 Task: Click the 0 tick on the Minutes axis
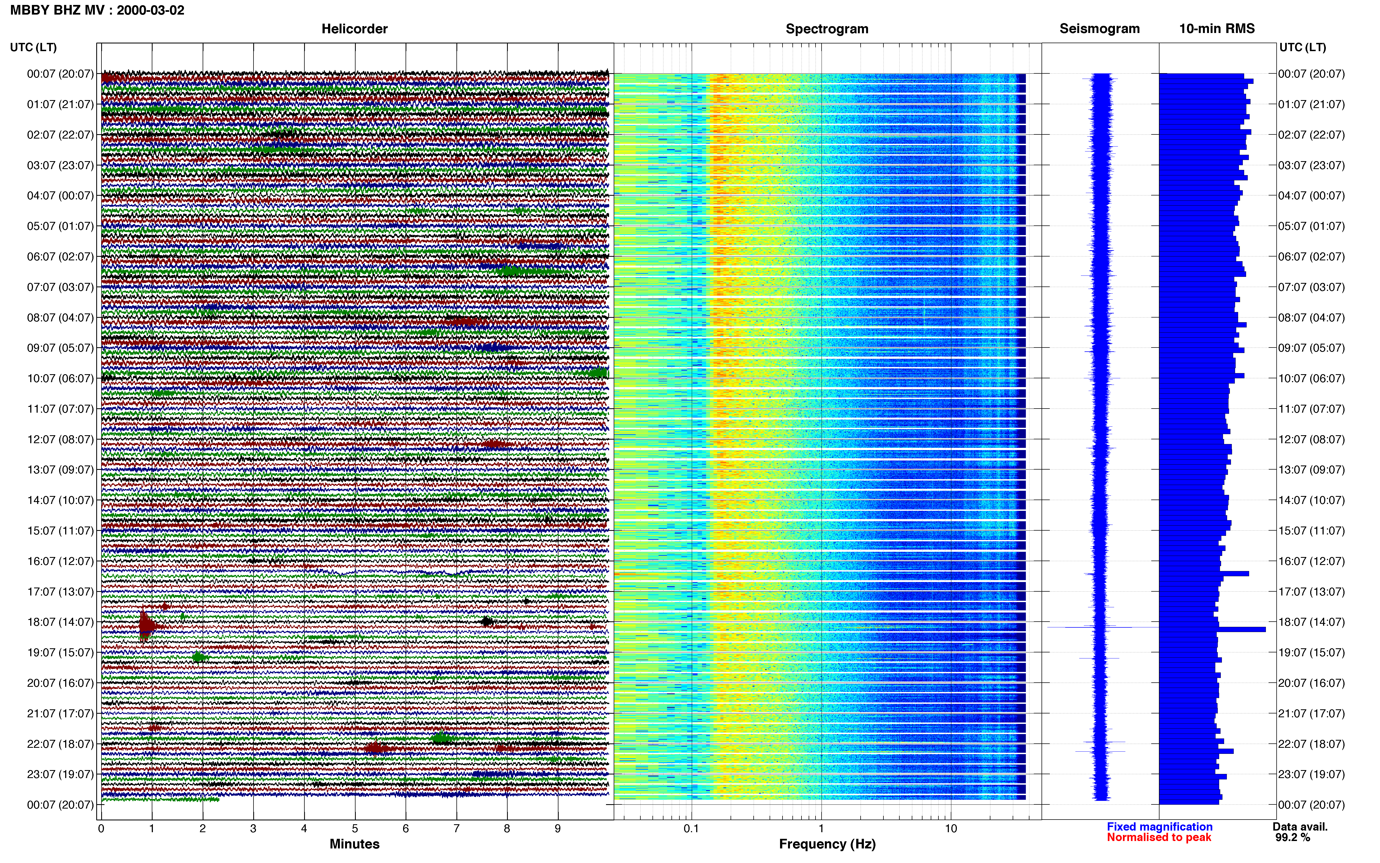point(101,828)
